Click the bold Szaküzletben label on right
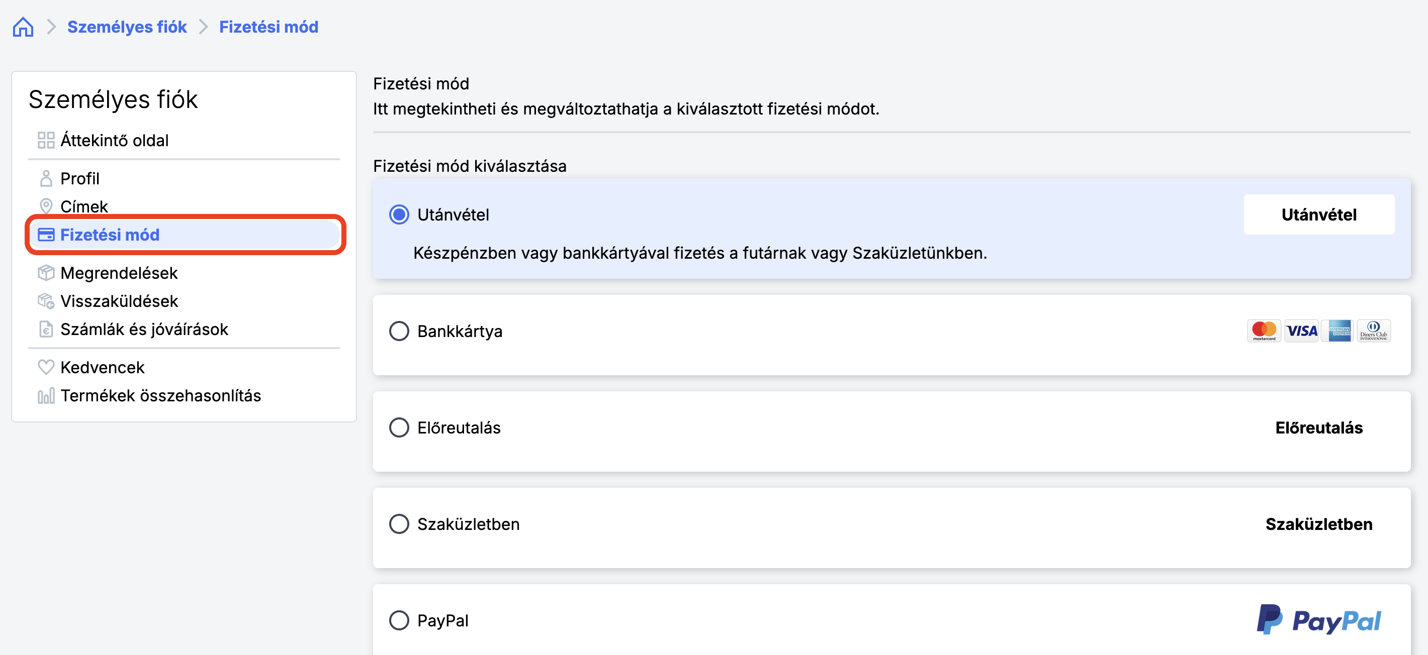1428x655 pixels. (x=1319, y=524)
